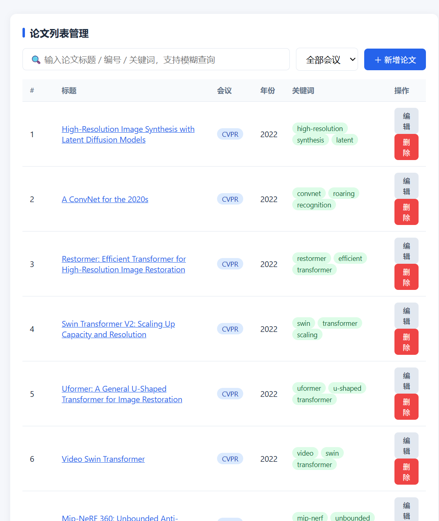Open High-Resolution Image Synthesis paper link
This screenshot has height=521, width=439.
[x=128, y=134]
